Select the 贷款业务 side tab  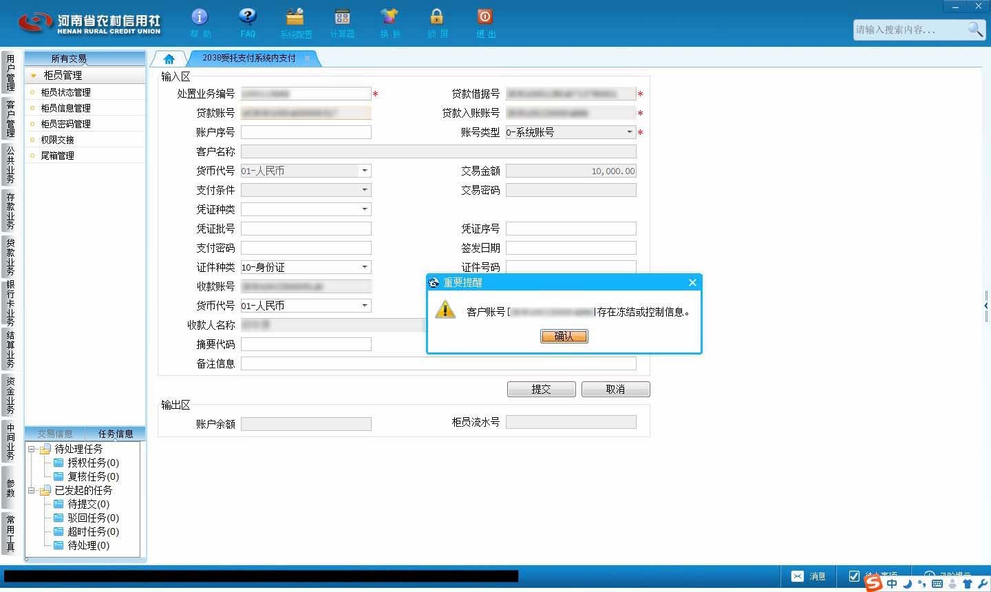coord(10,256)
